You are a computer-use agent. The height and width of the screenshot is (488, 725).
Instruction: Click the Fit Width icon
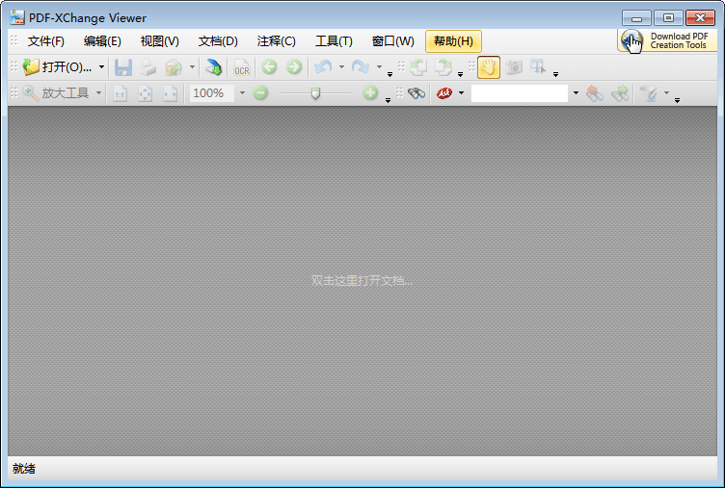click(x=170, y=93)
